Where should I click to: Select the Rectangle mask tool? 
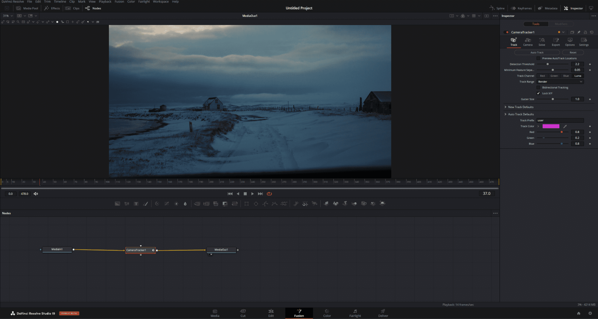(246, 204)
